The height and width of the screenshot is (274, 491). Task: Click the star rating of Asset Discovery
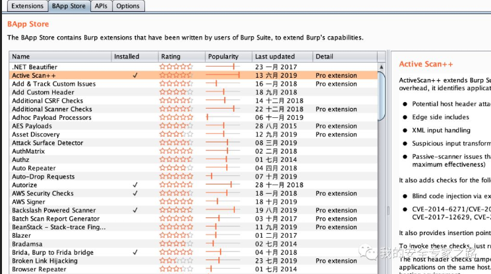[176, 134]
